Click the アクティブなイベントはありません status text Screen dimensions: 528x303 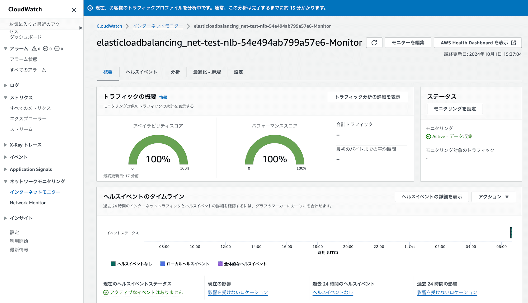(146, 292)
